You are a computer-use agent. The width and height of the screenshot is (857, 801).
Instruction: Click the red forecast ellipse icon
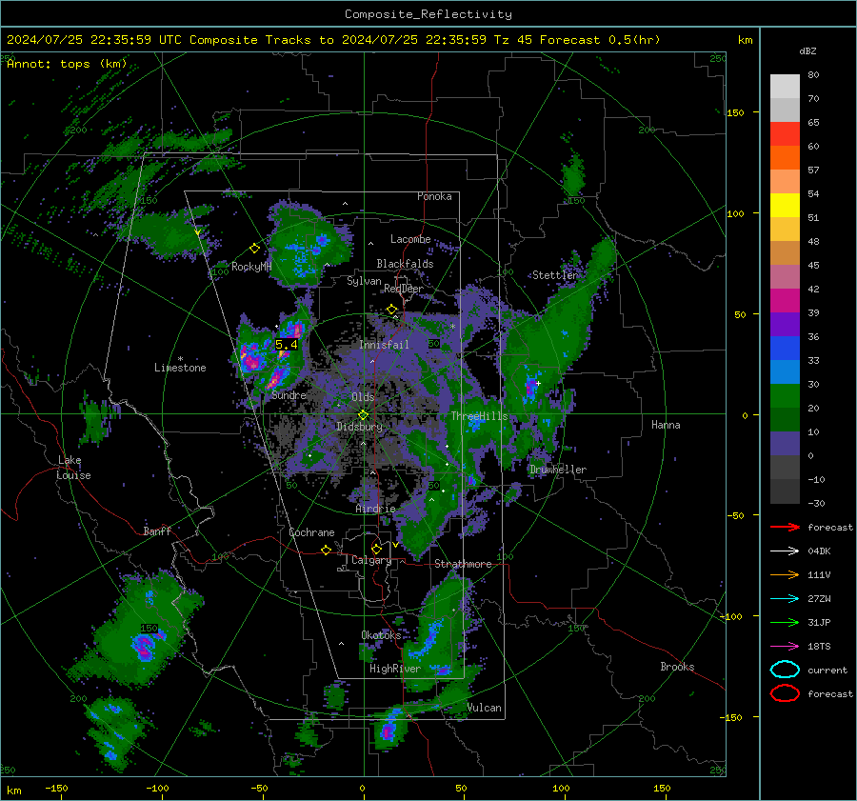785,693
